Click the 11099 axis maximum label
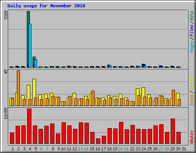The width and height of the screenshot is (196, 153). [6, 114]
